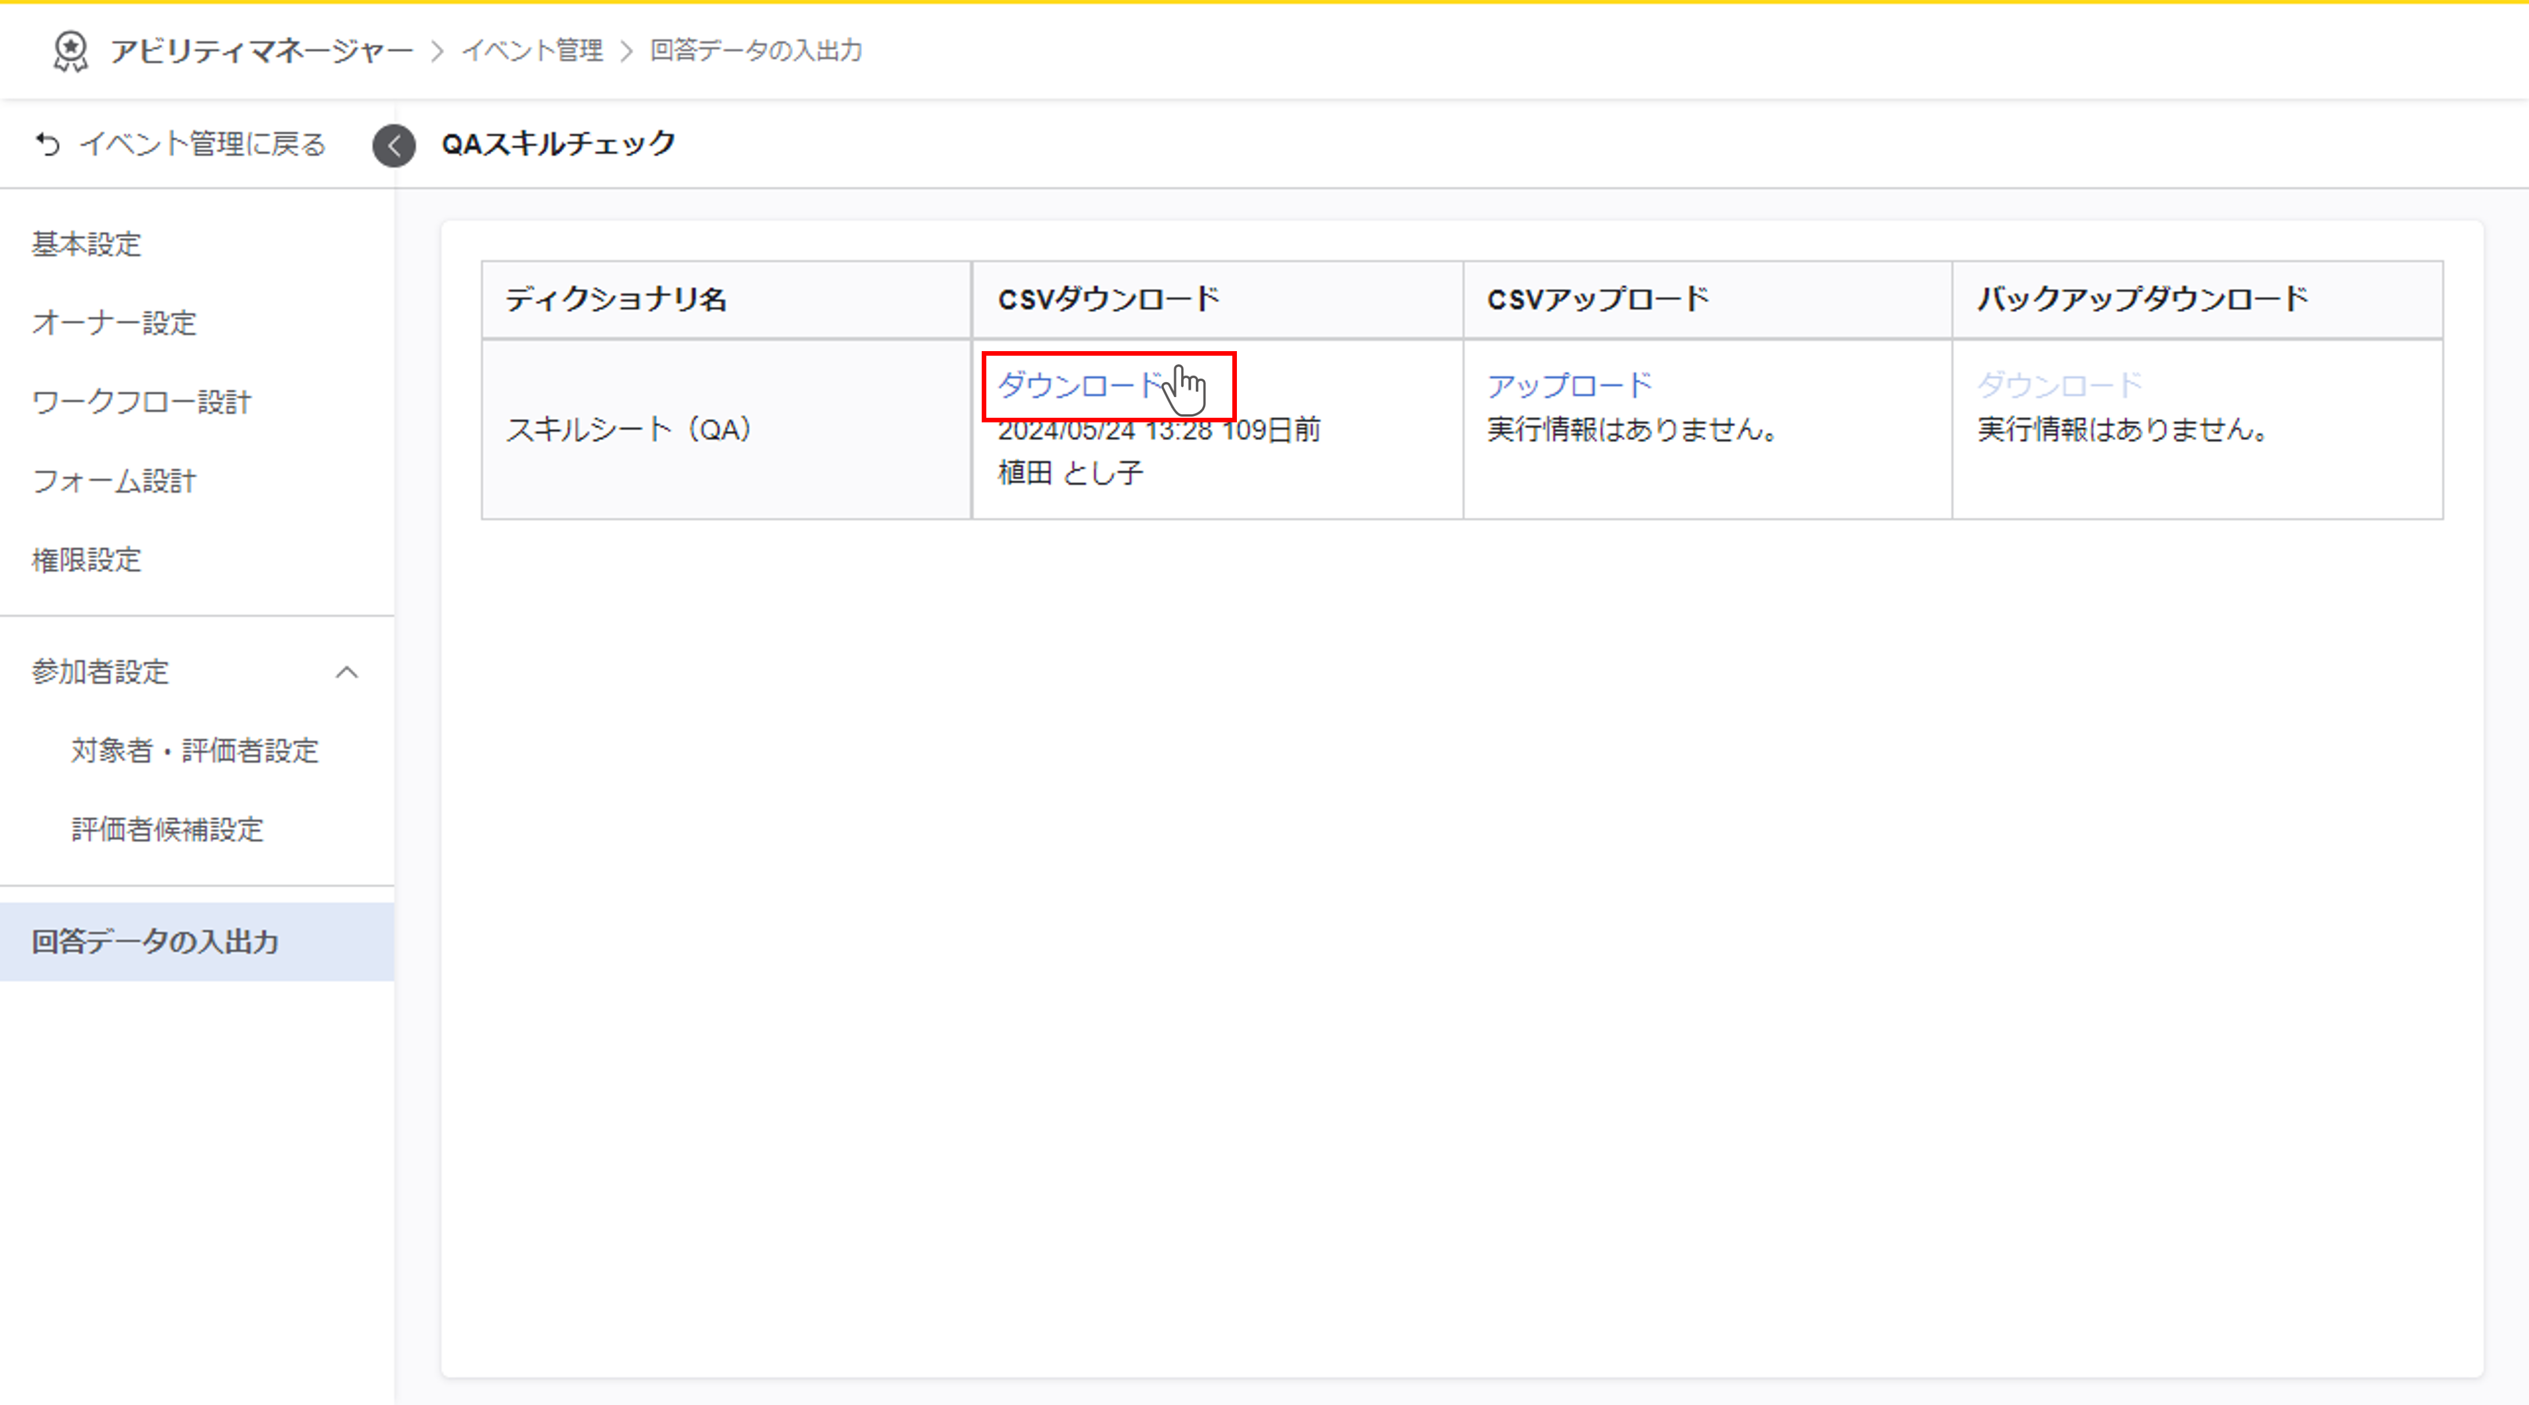2529x1405 pixels.
Task: Click アップロード link in CSV upload column
Action: point(1569,385)
